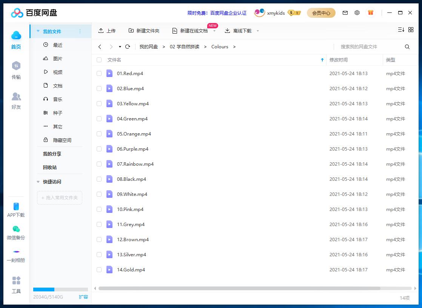Open the Transfer (传输) sidebar icon
The width and height of the screenshot is (422, 308).
click(x=16, y=70)
